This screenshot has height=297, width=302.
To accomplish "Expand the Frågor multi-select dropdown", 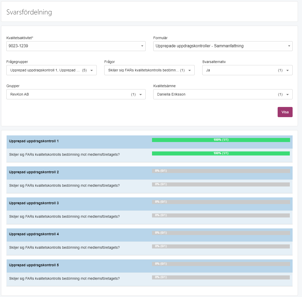I will click(x=149, y=70).
